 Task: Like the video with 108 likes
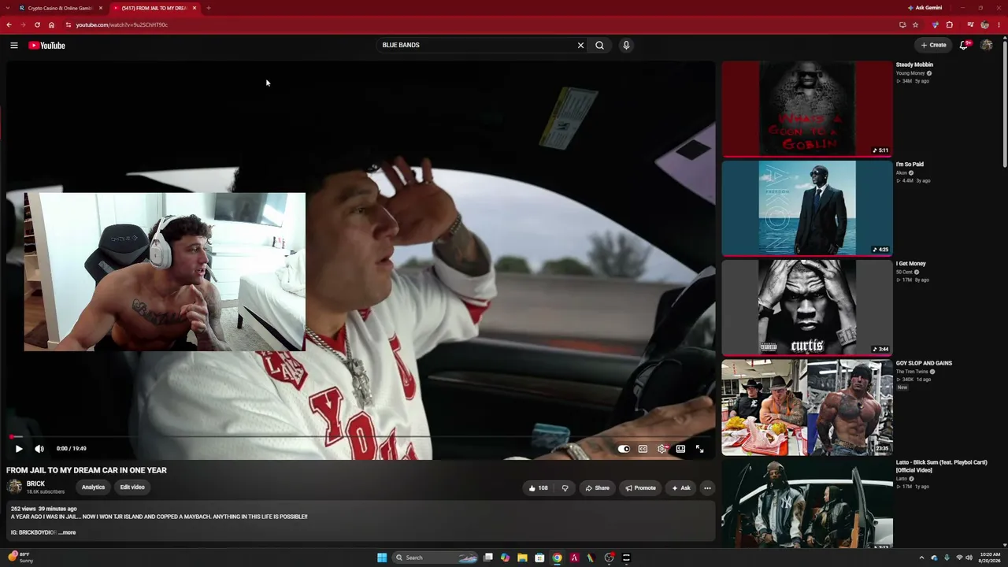pyautogui.click(x=539, y=488)
